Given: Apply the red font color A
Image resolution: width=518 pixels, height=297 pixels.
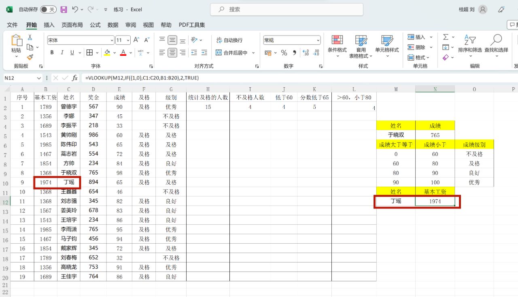Looking at the screenshot, I should 123,53.
